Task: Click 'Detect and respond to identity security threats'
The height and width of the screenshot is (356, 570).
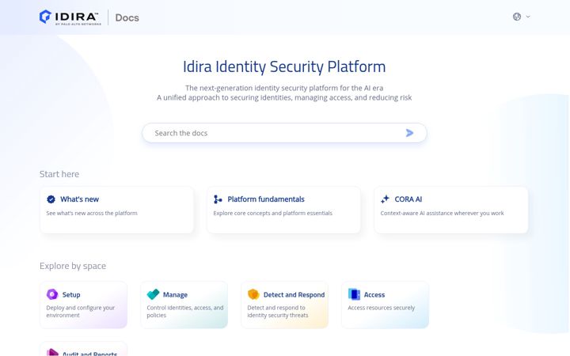Action: tap(278, 312)
